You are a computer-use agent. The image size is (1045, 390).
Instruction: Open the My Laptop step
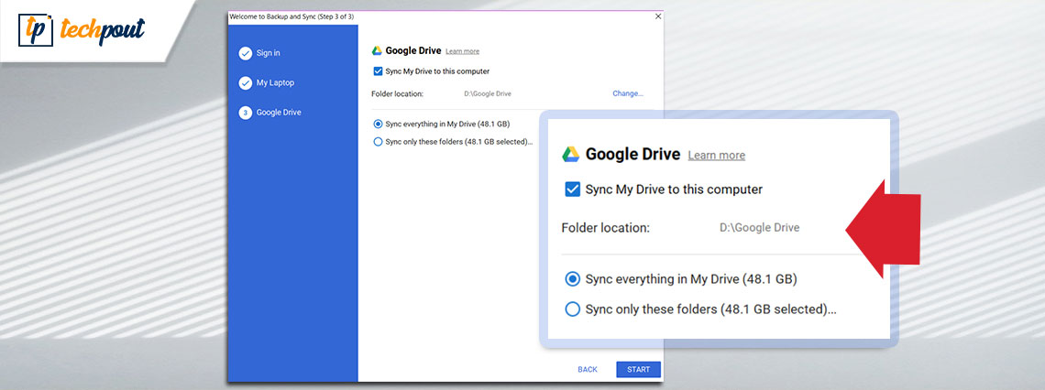pos(275,83)
